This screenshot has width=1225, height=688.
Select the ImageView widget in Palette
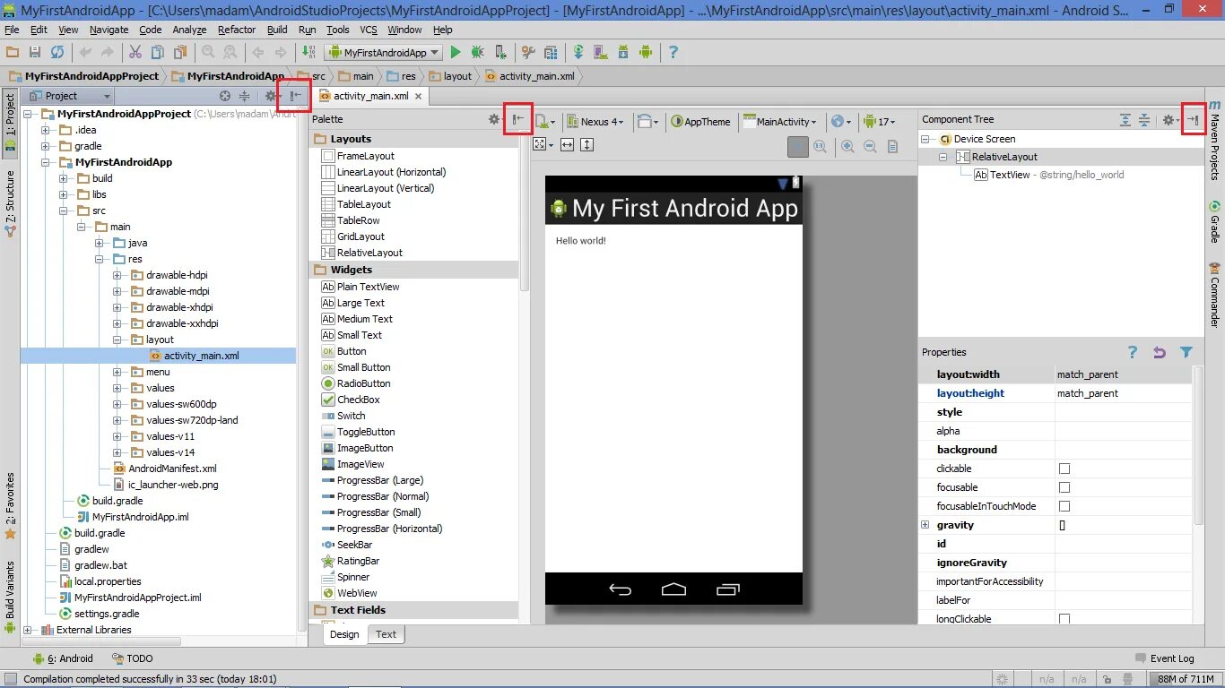353,464
